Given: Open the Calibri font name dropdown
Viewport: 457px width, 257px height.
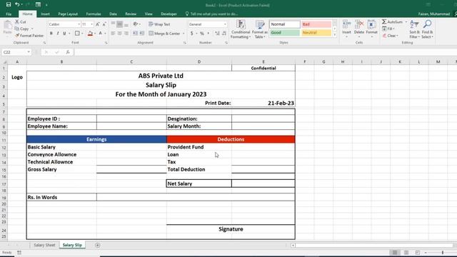Looking at the screenshot, I should point(79,24).
